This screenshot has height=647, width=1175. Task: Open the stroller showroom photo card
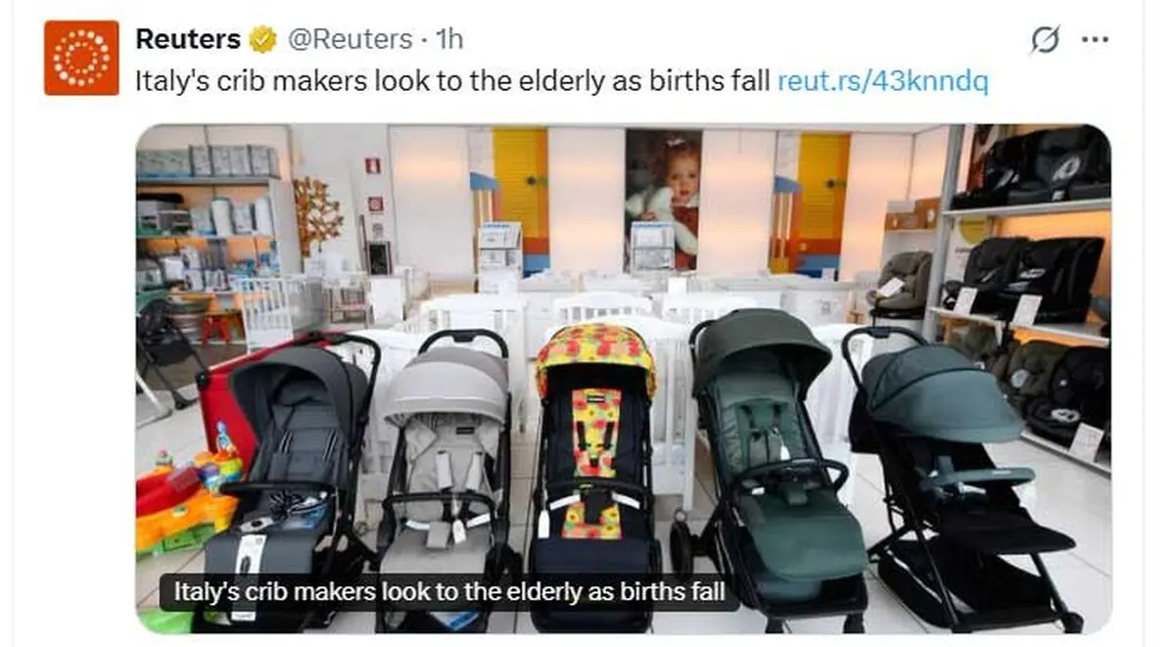[x=623, y=378]
